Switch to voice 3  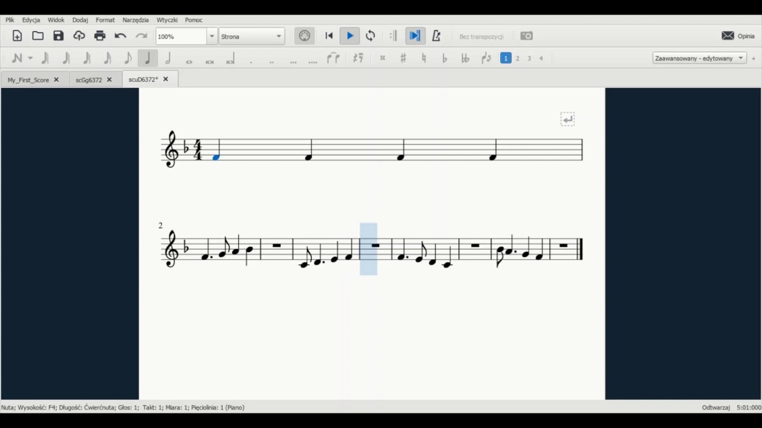[x=529, y=58]
